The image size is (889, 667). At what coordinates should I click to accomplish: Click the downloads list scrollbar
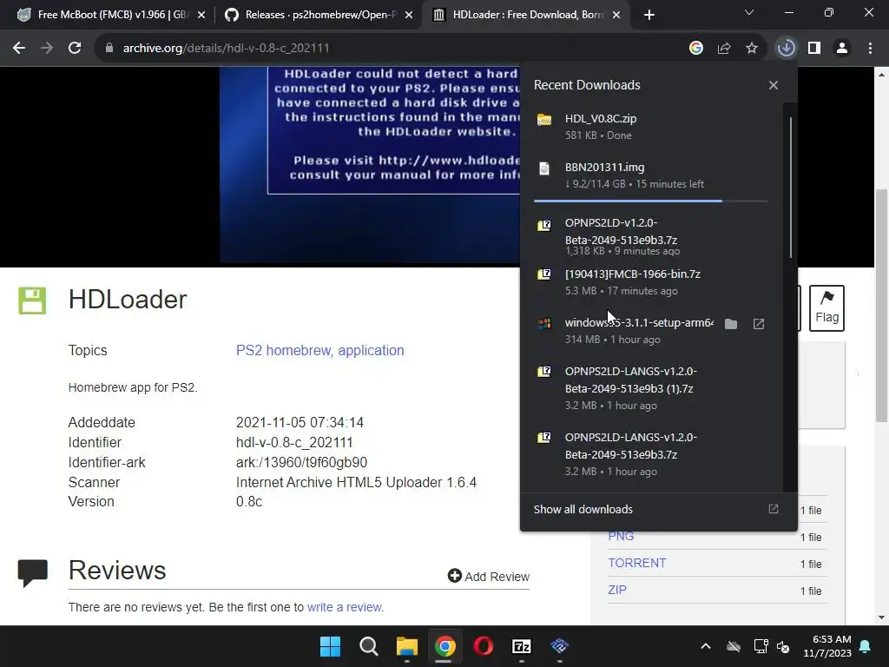[x=790, y=188]
